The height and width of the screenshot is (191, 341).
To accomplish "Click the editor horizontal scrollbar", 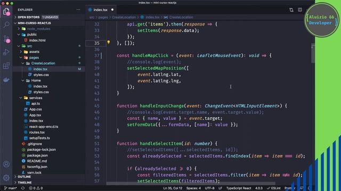I will coord(191,184).
